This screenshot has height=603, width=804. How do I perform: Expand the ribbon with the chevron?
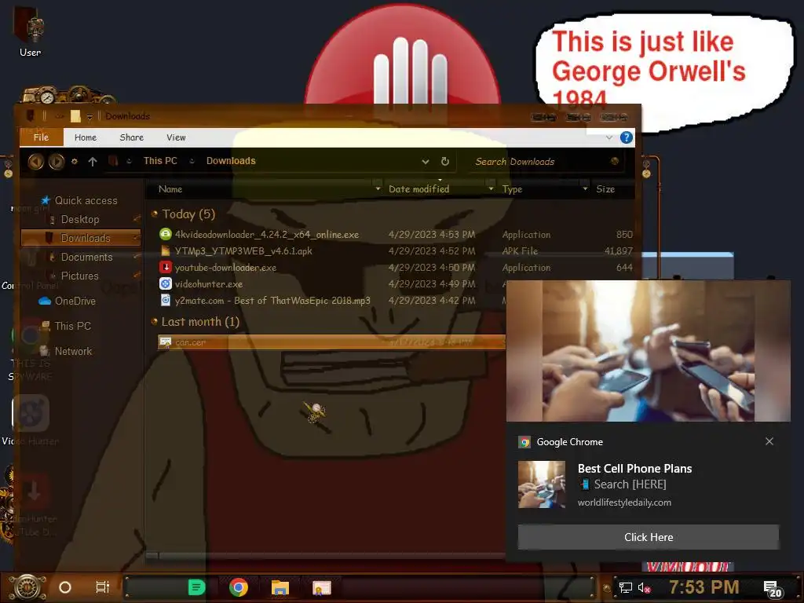pyautogui.click(x=609, y=137)
